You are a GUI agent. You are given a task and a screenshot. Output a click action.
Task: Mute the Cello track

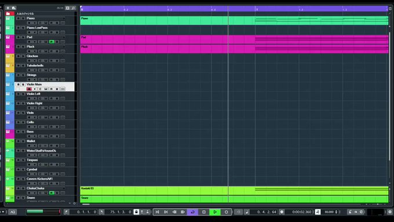click(18, 122)
